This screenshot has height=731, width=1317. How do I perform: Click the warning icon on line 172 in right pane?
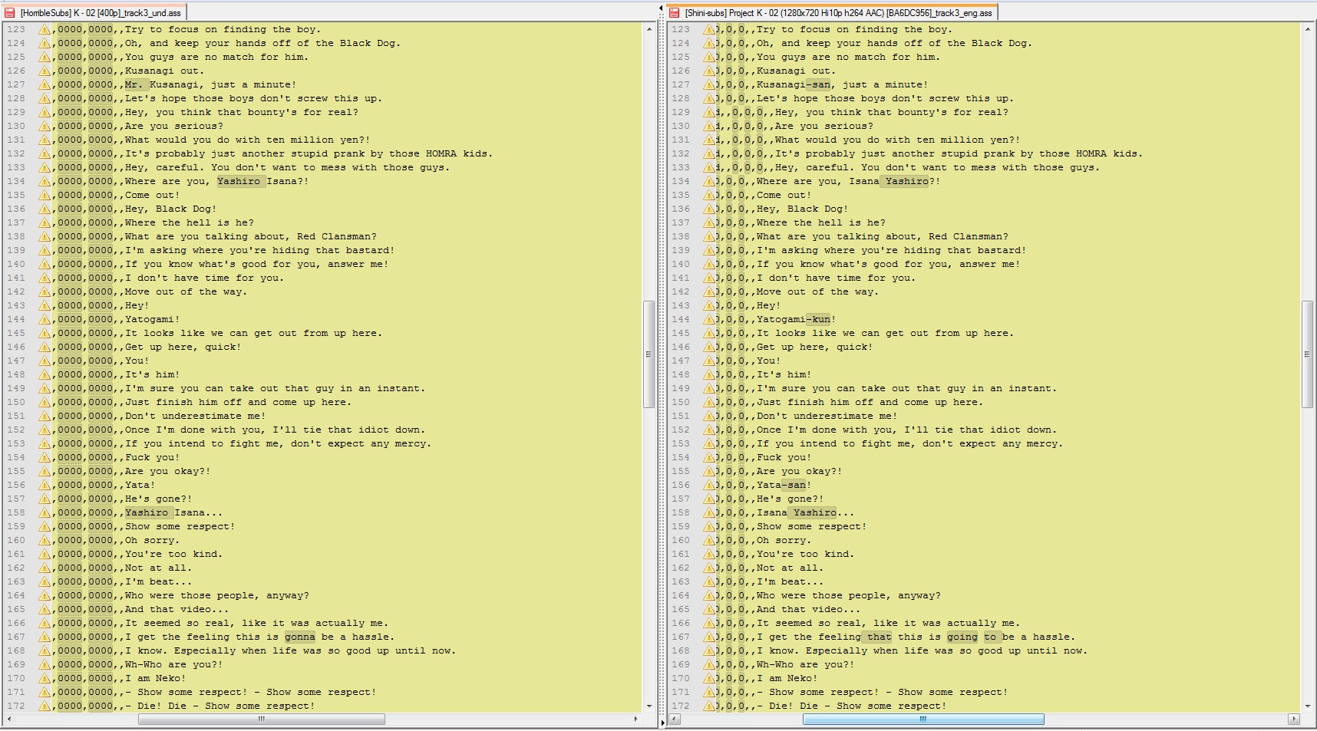tap(709, 706)
